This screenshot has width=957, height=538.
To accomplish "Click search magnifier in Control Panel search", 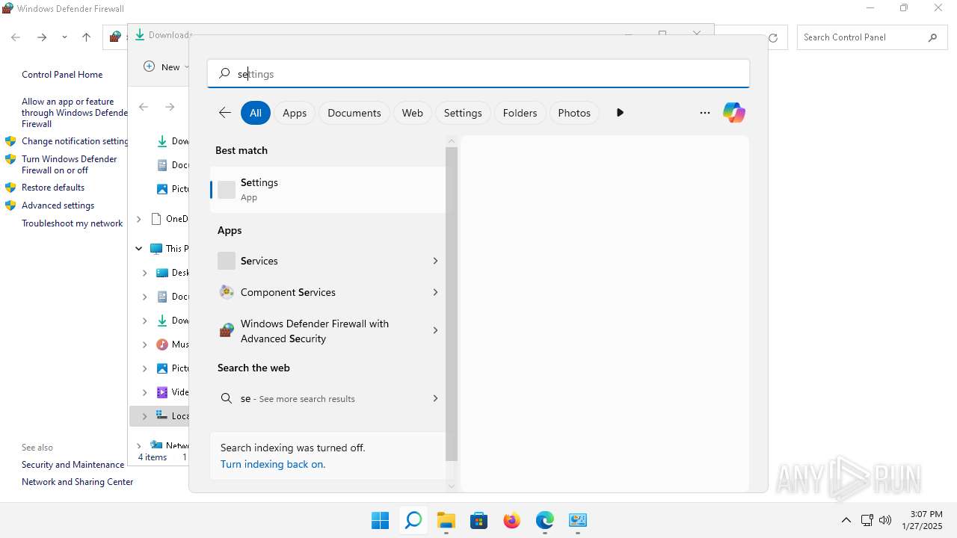I will (x=932, y=37).
